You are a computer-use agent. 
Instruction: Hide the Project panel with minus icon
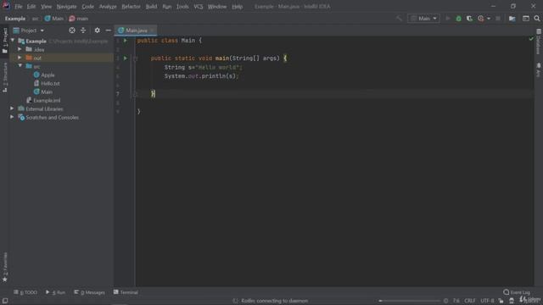point(108,30)
